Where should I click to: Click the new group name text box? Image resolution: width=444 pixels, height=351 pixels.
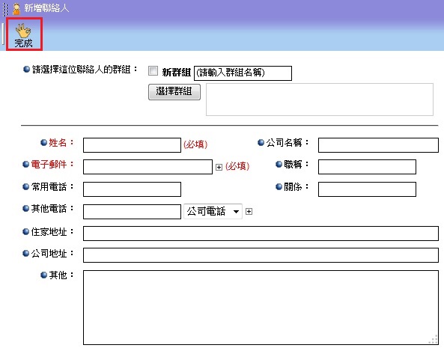[243, 73]
